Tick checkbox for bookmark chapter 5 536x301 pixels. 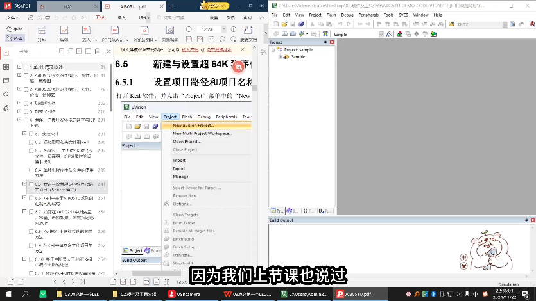tap(26, 111)
